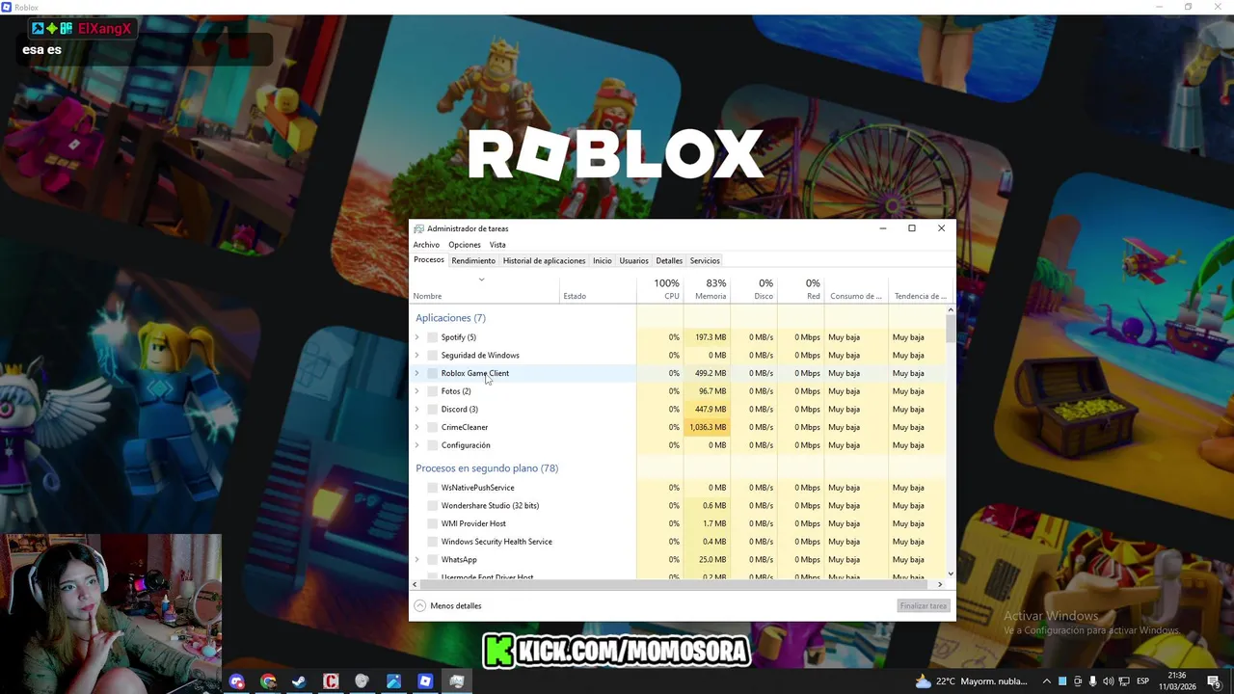Select the Fotos (2) process name
1234x694 pixels.
pos(456,391)
